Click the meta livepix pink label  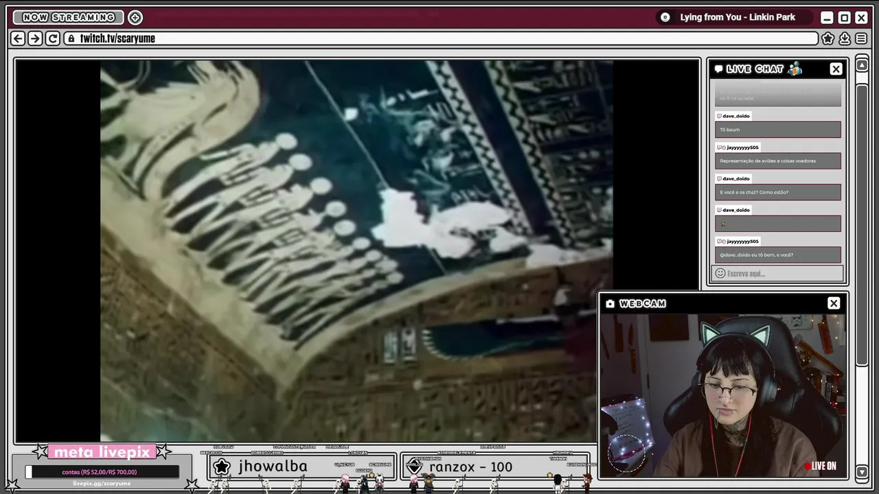pos(102,452)
